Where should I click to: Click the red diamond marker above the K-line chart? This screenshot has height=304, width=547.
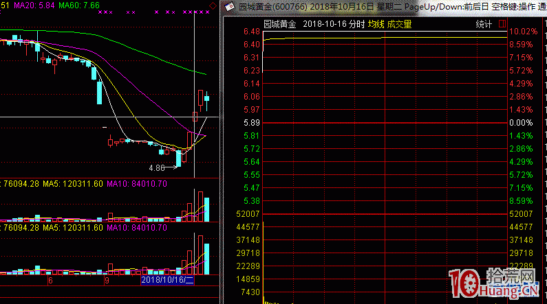(213, 5)
